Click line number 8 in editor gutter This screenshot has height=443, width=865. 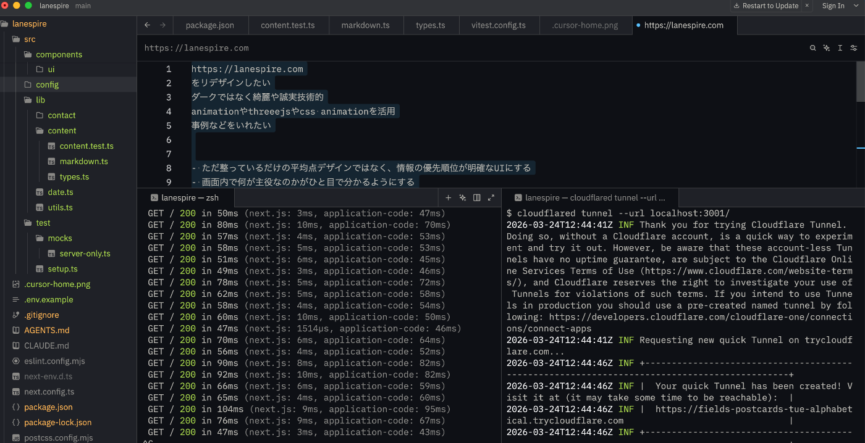click(169, 168)
